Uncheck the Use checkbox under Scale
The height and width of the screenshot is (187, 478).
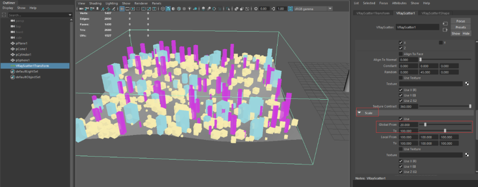[x=401, y=119]
